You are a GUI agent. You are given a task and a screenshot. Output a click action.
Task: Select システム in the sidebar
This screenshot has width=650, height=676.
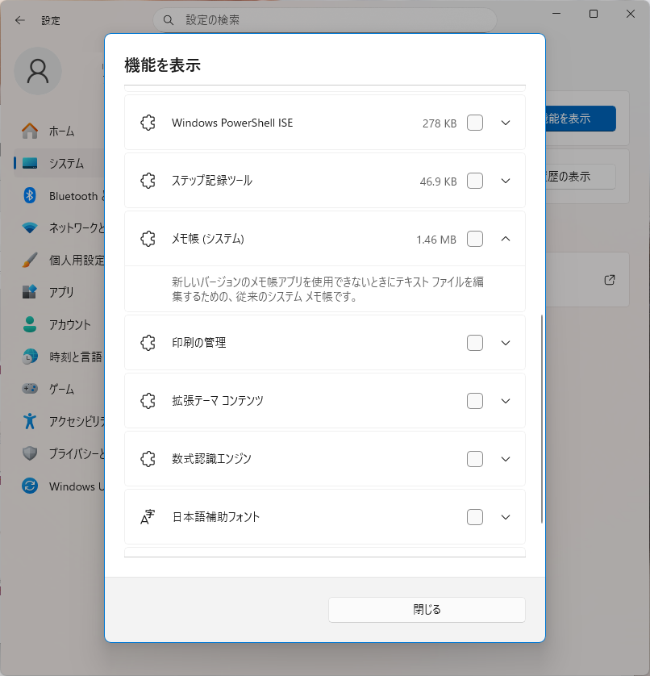pos(65,164)
